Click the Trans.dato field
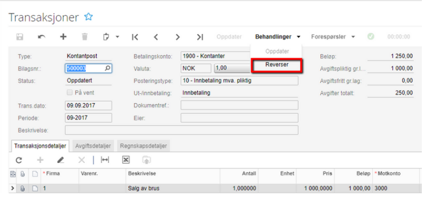424x197 pixels. [89, 105]
